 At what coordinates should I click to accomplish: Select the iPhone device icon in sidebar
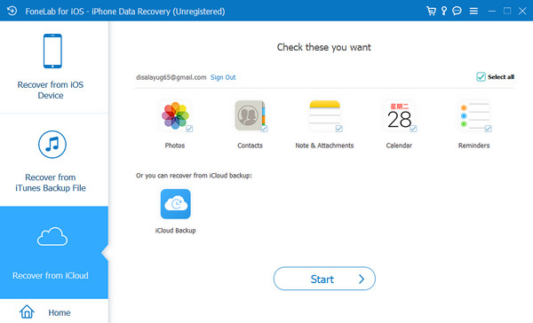tap(52, 51)
